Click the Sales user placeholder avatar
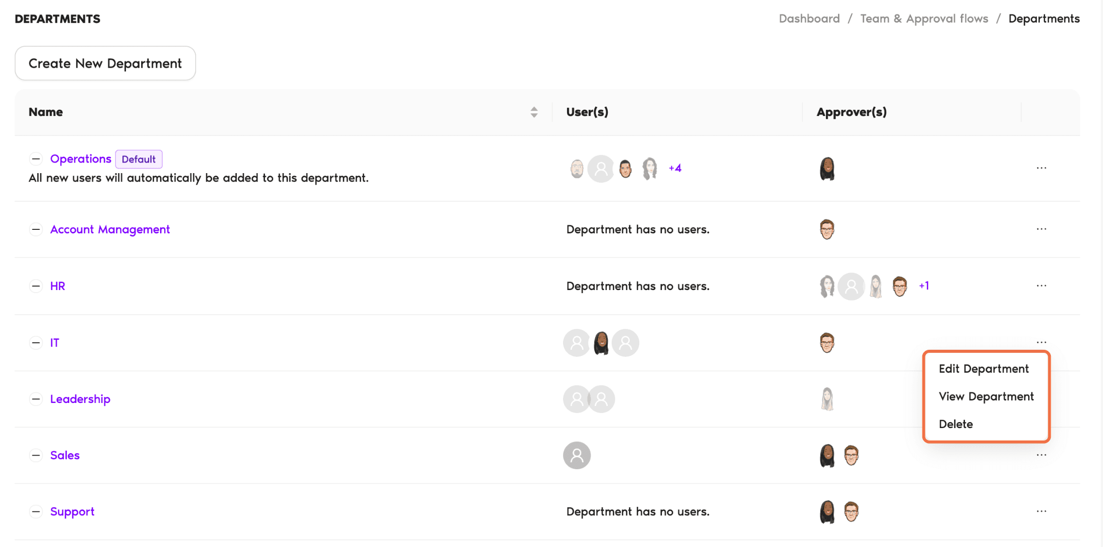 point(577,455)
